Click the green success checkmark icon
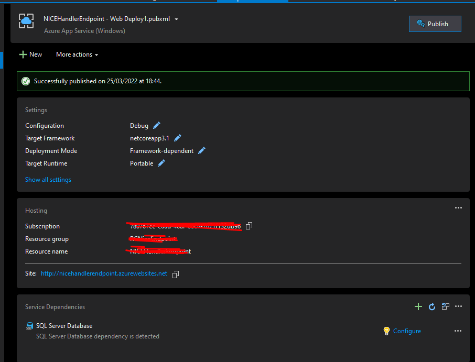 [x=26, y=81]
